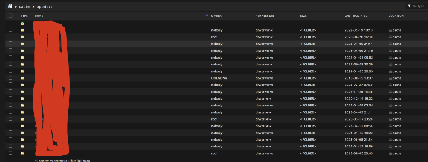Check the box for 2020-06-20 16:38 row
The image size is (428, 162).
(x=10, y=36)
